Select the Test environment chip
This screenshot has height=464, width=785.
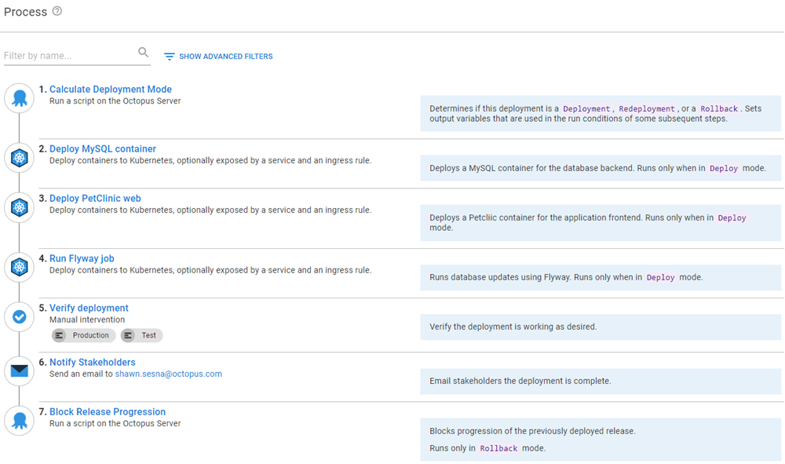[x=141, y=335]
